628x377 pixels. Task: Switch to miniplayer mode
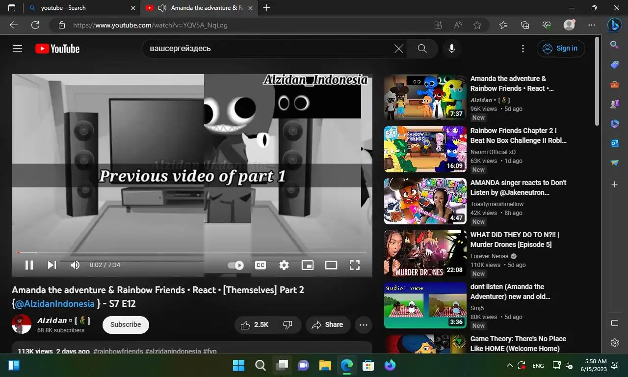pyautogui.click(x=308, y=265)
